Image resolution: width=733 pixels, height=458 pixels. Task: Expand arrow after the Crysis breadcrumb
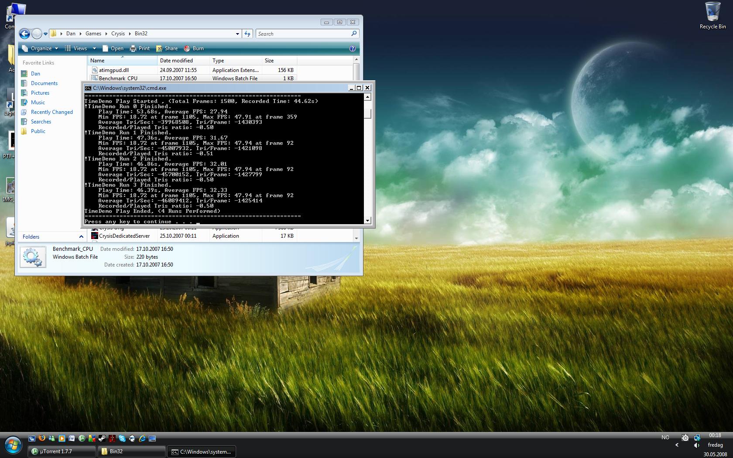pyautogui.click(x=130, y=34)
